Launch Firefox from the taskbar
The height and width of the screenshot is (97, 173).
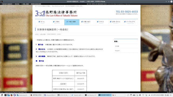pos(11,95)
